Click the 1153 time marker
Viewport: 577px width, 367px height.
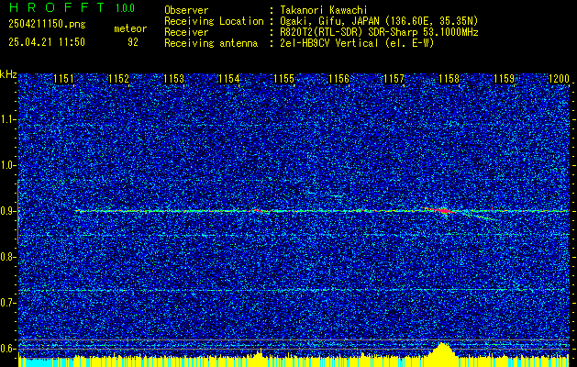click(x=173, y=79)
